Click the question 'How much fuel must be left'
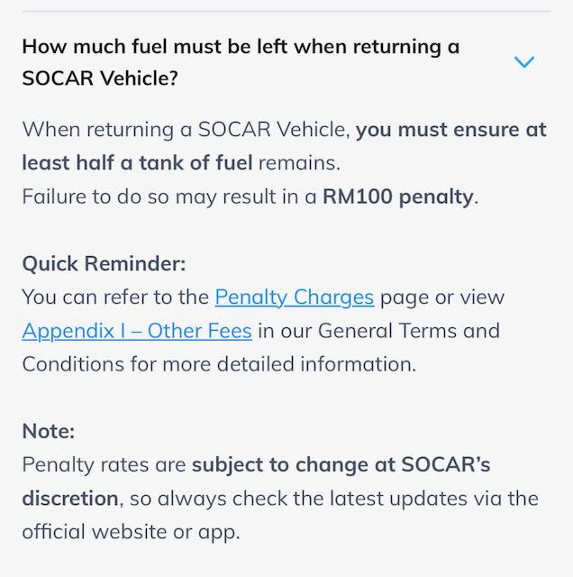Viewport: 573px width, 577px height. [241, 47]
